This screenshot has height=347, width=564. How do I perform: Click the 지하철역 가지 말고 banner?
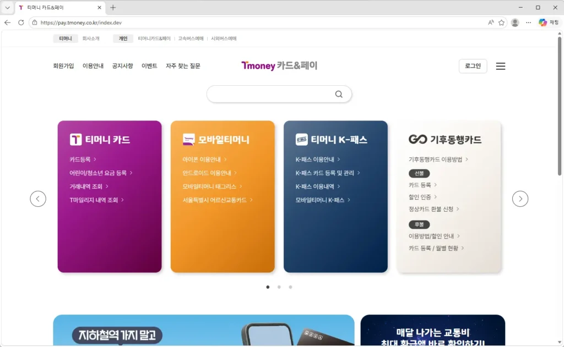coord(204,330)
